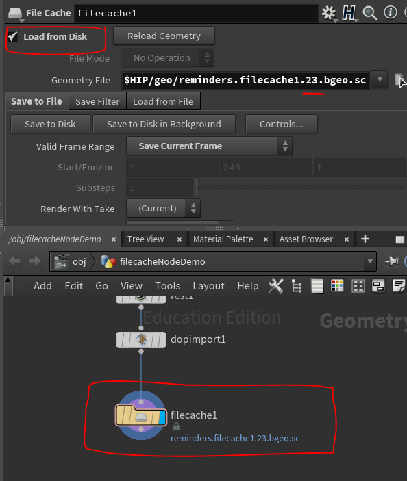The height and width of the screenshot is (481, 407).
Task: Click the sticky note icon in toolbar
Action: coord(399,286)
